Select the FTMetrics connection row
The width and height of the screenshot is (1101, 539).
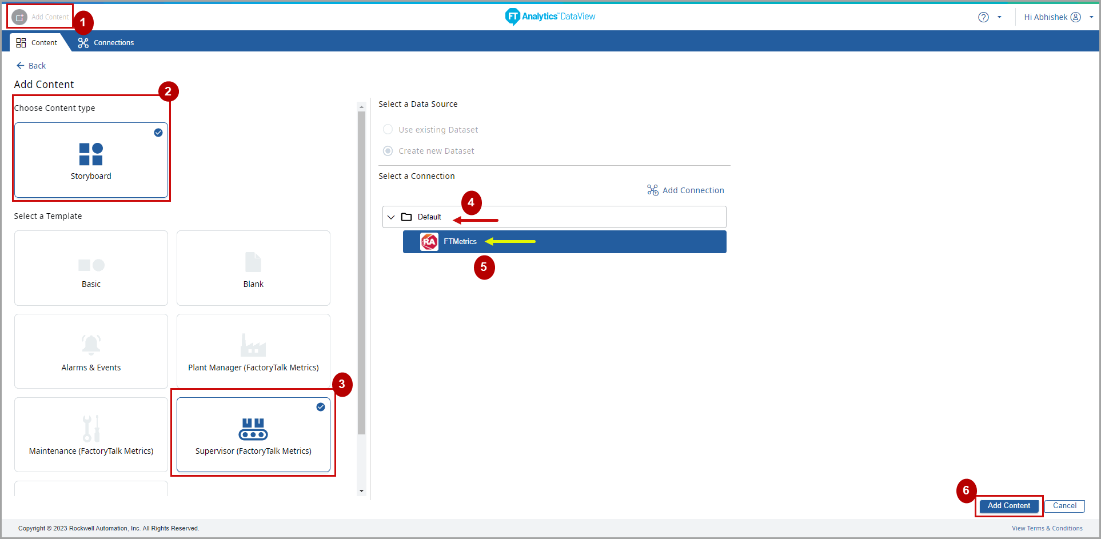tap(565, 242)
